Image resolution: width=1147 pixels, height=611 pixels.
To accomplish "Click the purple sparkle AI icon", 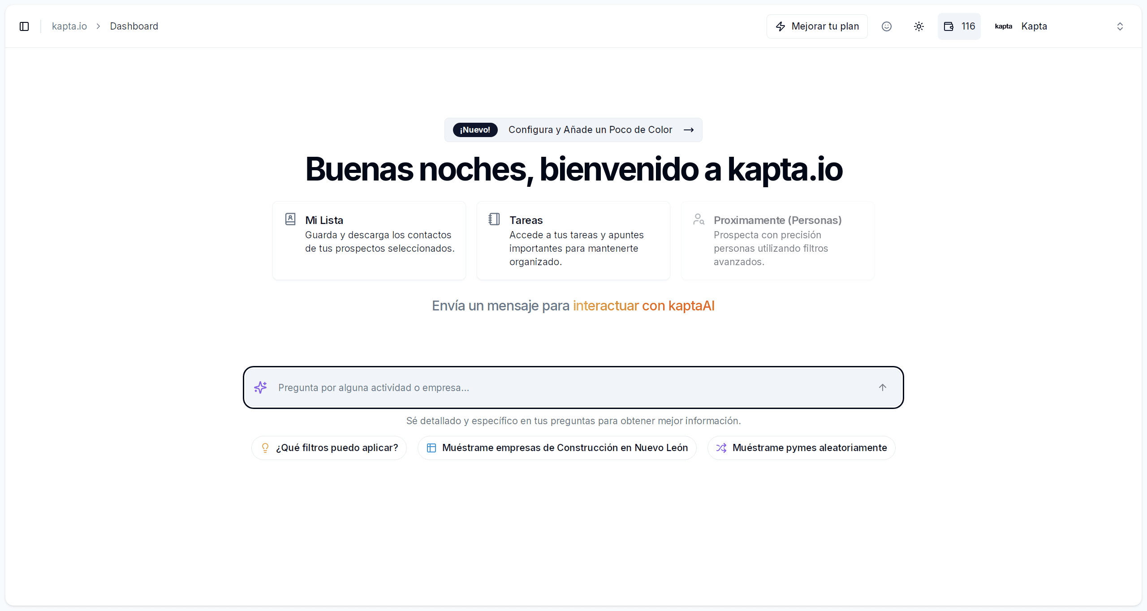I will pyautogui.click(x=260, y=387).
